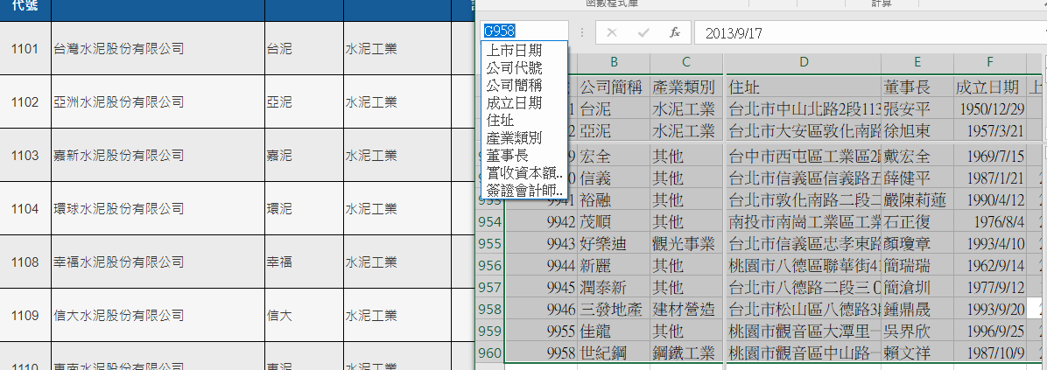Click 產業類別 header cell in spreadsheet

click(x=686, y=87)
